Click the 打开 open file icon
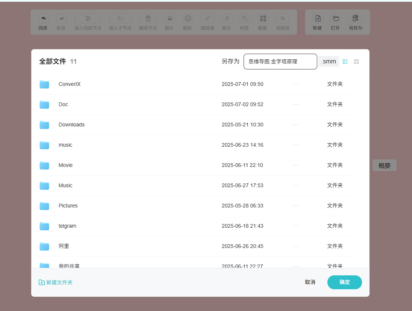 pos(336,18)
